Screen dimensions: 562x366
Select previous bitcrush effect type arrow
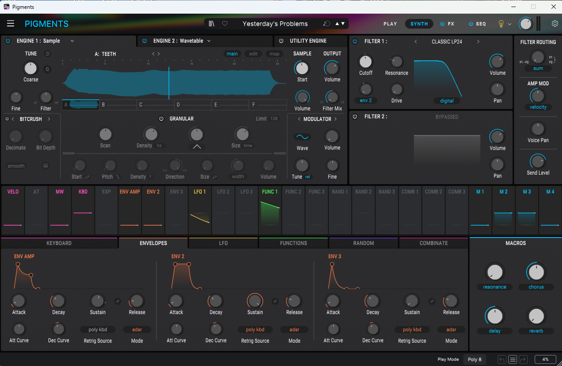click(13, 119)
